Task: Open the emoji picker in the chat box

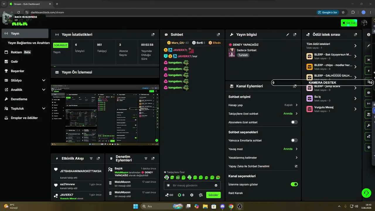Action: coord(216,186)
